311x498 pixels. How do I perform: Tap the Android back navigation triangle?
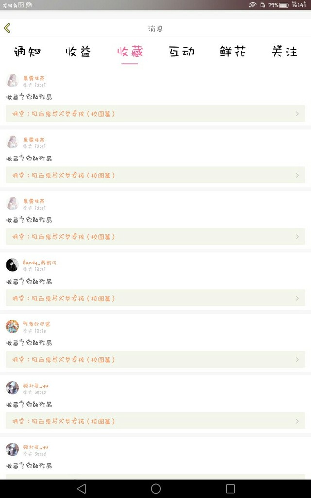click(82, 488)
